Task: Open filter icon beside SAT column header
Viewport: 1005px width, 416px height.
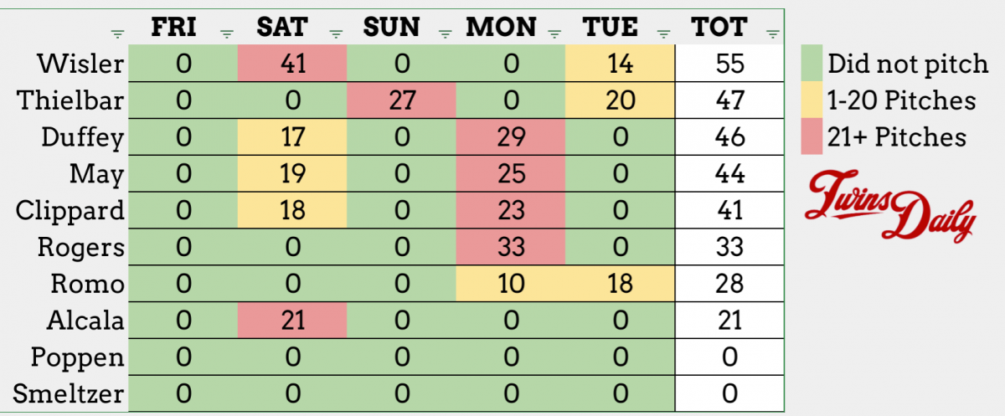Action: tap(336, 34)
